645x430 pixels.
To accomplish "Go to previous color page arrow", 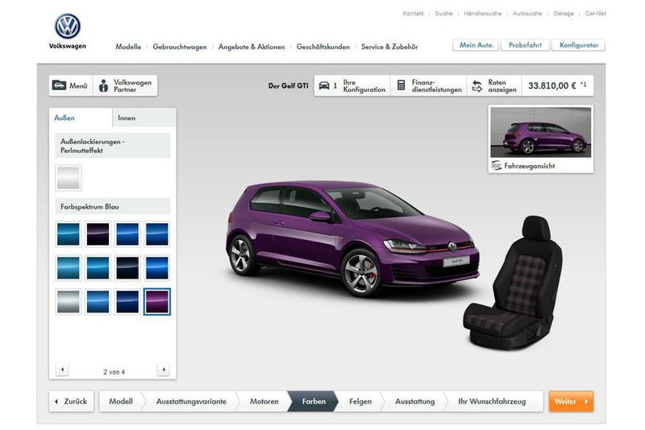I will [62, 370].
